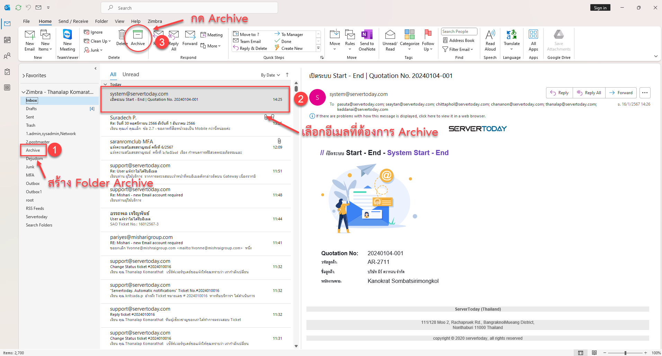Switch to the View tab
662x356 pixels.
point(119,21)
